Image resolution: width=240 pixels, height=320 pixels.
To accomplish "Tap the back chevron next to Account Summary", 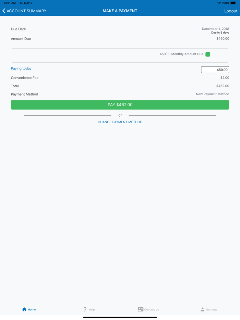I will point(4,11).
